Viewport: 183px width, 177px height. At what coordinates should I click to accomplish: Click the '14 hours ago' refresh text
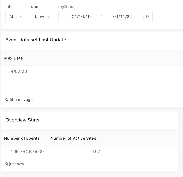click(21, 100)
